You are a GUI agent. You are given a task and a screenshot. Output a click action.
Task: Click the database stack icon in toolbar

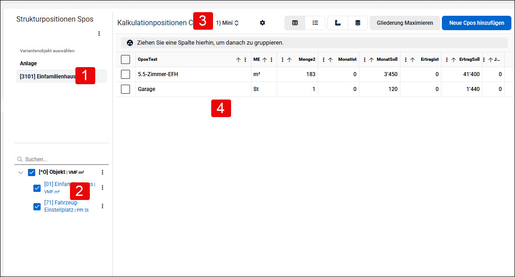click(x=357, y=23)
